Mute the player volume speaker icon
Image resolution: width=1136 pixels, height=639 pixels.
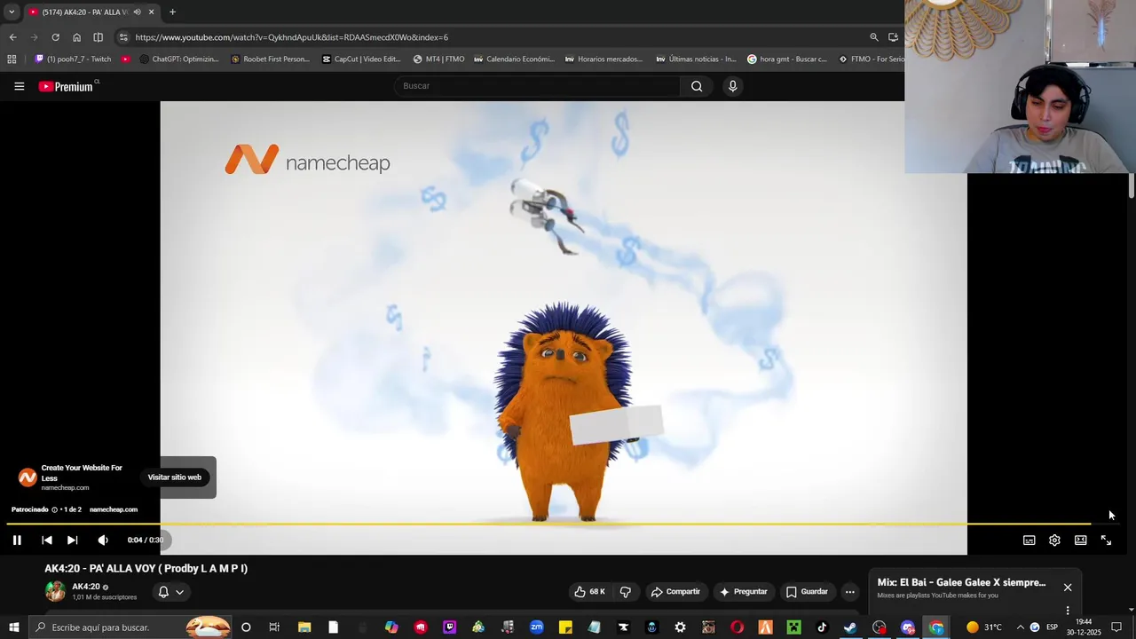[103, 540]
